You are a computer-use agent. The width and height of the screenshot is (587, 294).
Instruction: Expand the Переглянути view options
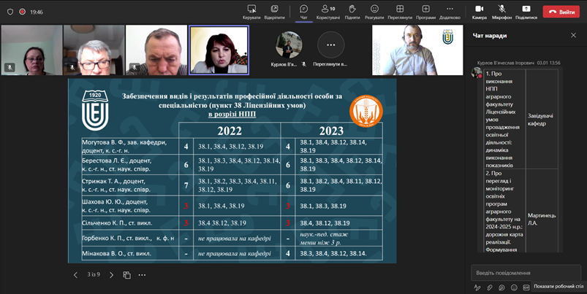(x=400, y=11)
